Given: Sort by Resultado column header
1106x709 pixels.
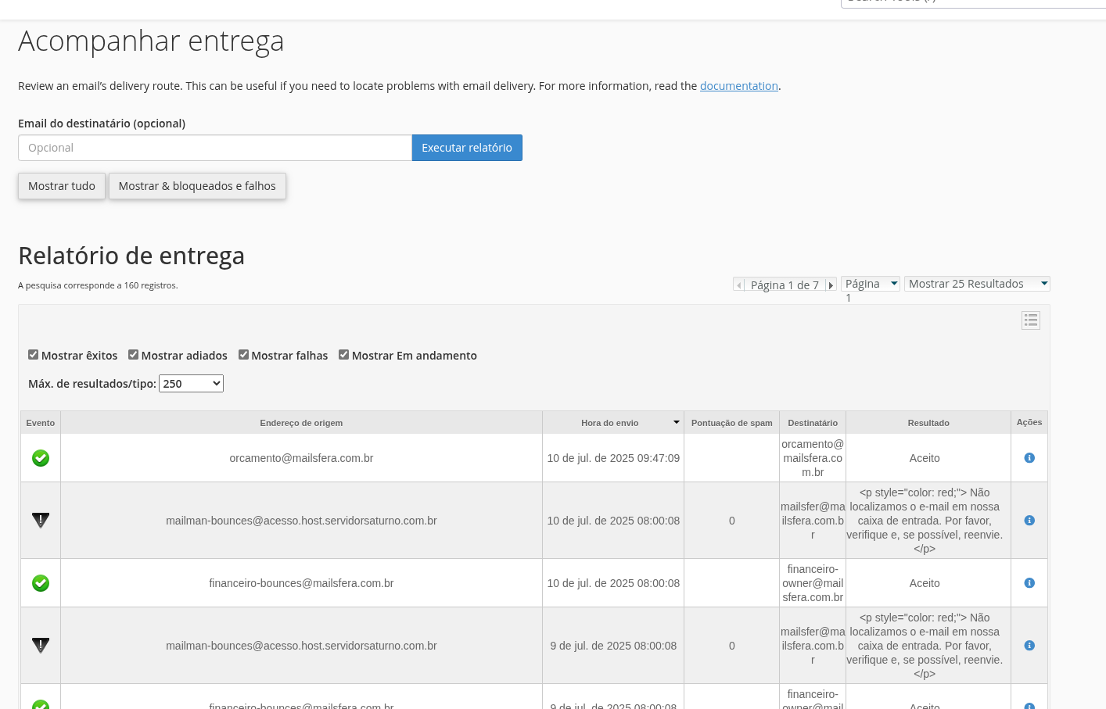Looking at the screenshot, I should click(928, 423).
